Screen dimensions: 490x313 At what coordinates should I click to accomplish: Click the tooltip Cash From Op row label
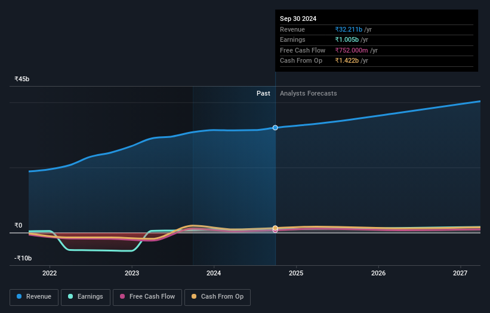[x=301, y=61]
